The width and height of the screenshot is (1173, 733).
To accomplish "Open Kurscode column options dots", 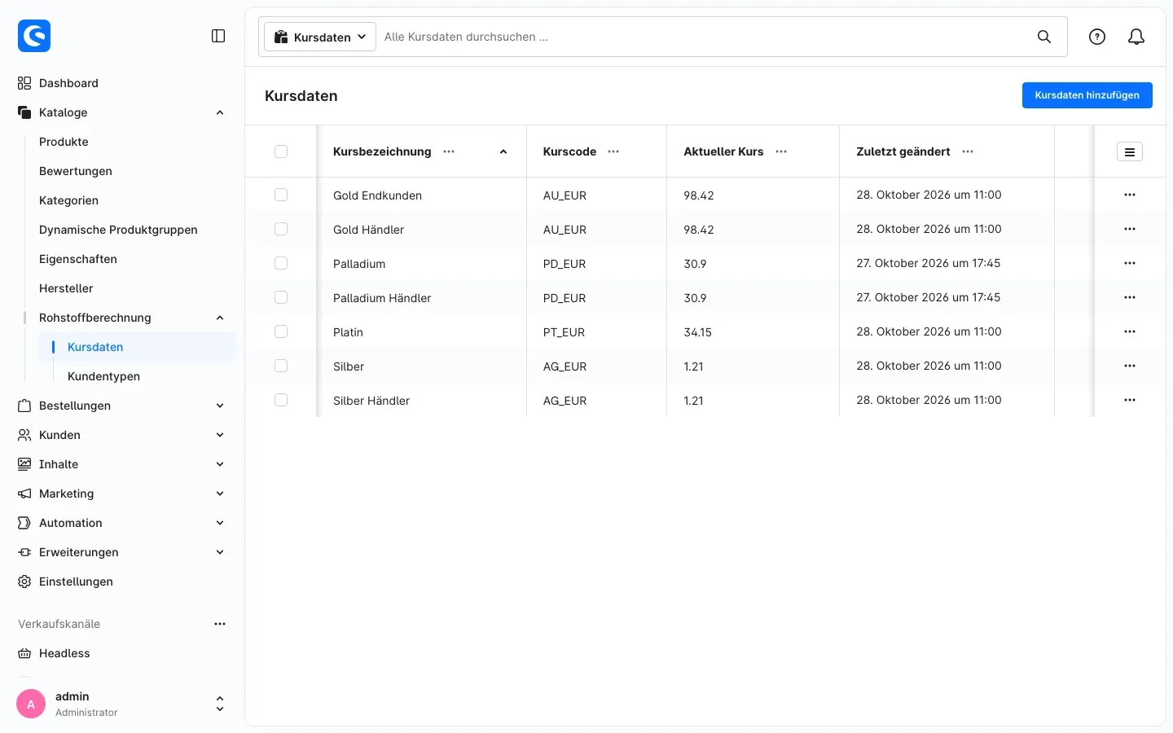I will (x=613, y=151).
